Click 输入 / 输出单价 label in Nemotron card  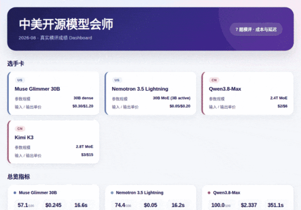125,107
